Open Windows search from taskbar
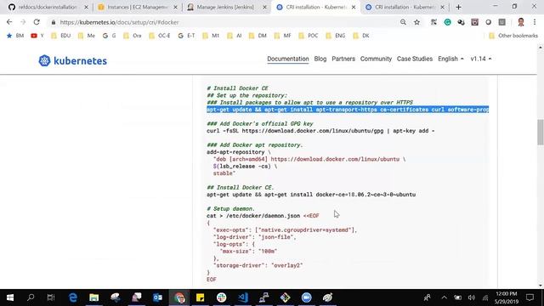 [x=31, y=297]
